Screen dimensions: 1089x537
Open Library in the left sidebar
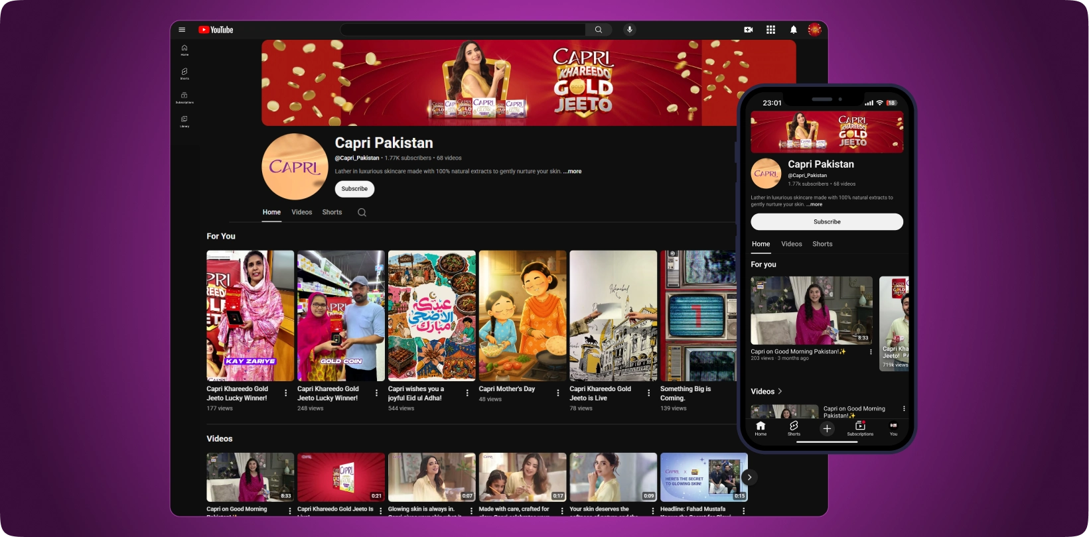(184, 121)
